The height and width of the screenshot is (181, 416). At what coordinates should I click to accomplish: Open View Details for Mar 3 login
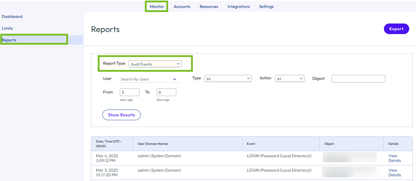(395, 172)
